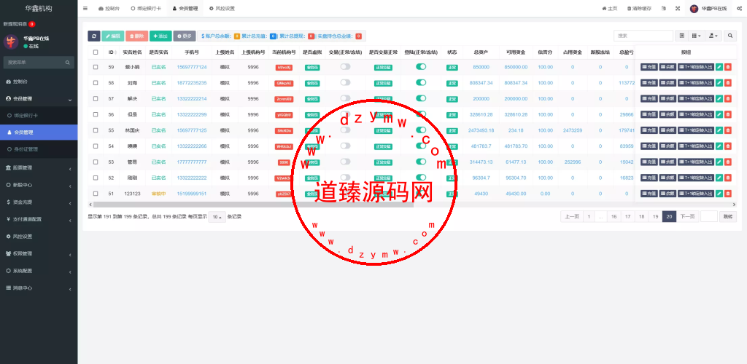Click the language translate icon in top bar

tap(663, 9)
